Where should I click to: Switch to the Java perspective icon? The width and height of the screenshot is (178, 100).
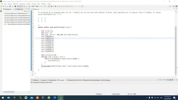pos(177,6)
